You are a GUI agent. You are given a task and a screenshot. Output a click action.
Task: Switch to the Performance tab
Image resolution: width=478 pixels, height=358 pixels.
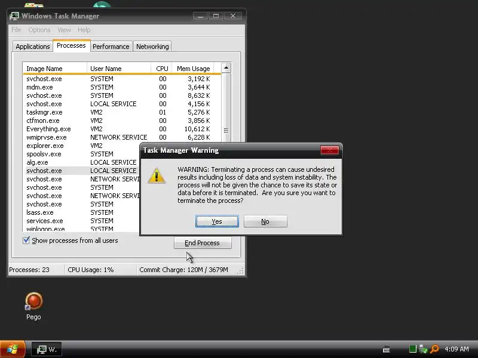coord(111,47)
